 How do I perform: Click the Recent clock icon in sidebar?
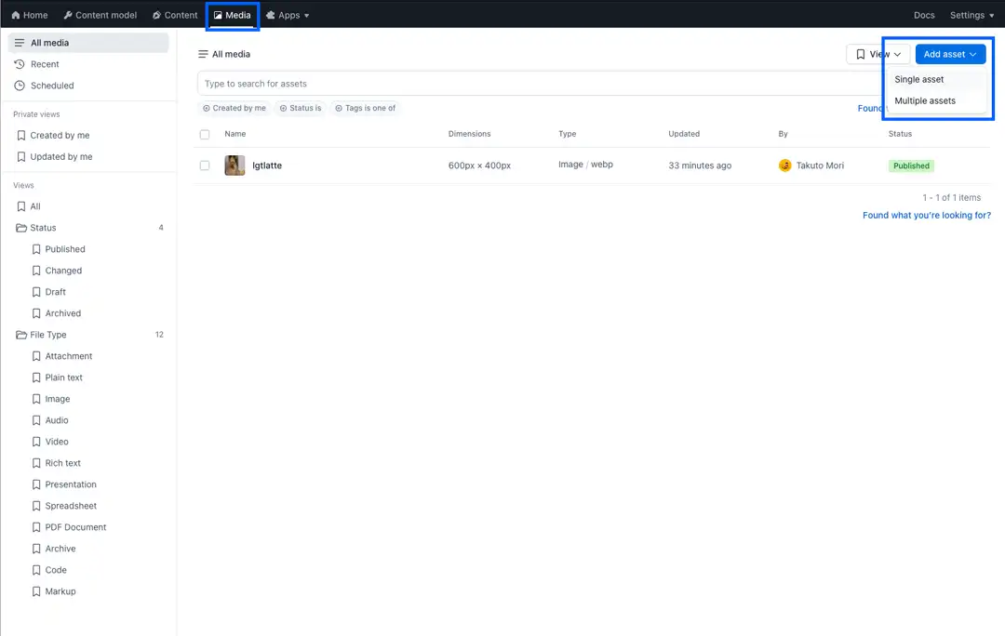pos(20,64)
